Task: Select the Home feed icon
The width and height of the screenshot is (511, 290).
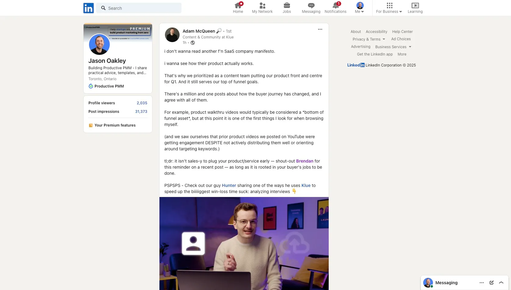Action: point(238,8)
